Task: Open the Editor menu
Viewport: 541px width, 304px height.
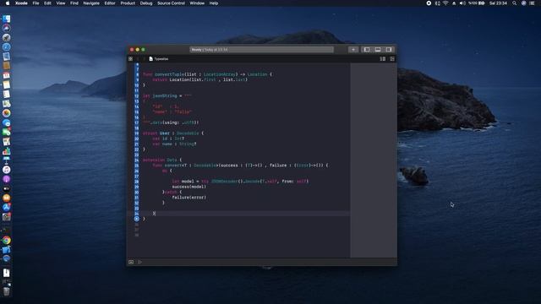Action: click(x=110, y=3)
